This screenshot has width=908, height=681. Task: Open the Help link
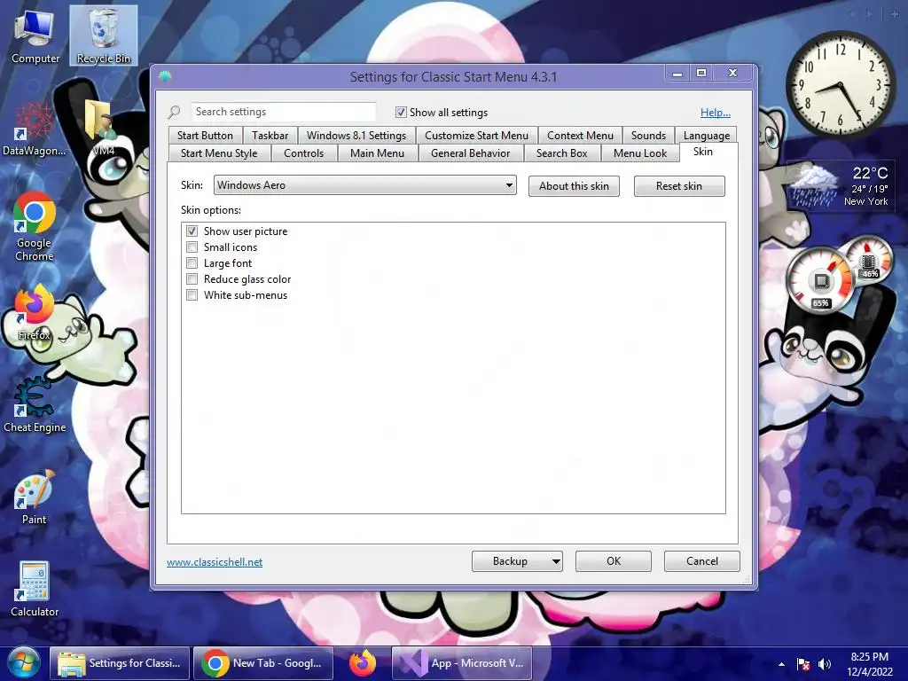coord(716,113)
